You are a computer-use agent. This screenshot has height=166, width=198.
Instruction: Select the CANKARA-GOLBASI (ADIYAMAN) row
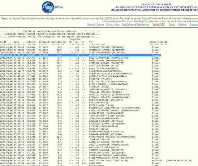(80, 134)
